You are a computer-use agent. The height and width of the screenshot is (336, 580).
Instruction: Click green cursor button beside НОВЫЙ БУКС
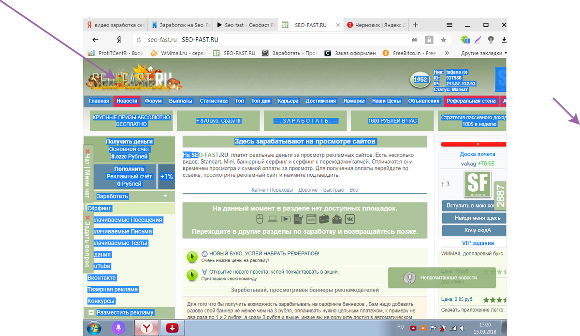(192, 257)
